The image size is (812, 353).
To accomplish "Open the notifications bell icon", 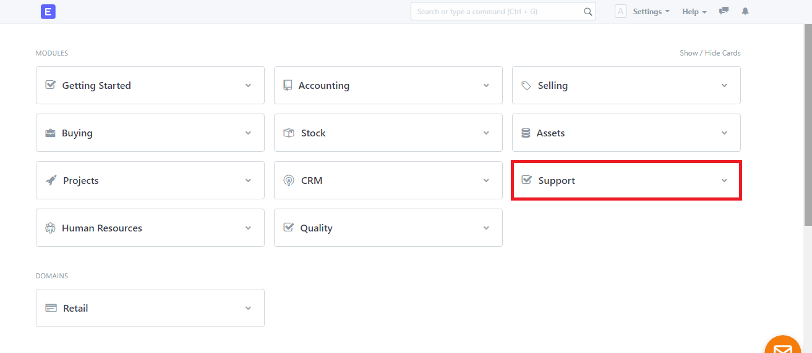I will click(745, 11).
